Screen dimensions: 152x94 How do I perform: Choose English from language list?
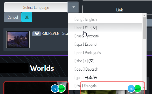coord(105,19)
